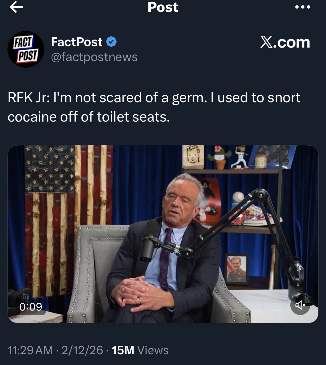
Task: Open the 15M Views count
Action: (x=140, y=350)
